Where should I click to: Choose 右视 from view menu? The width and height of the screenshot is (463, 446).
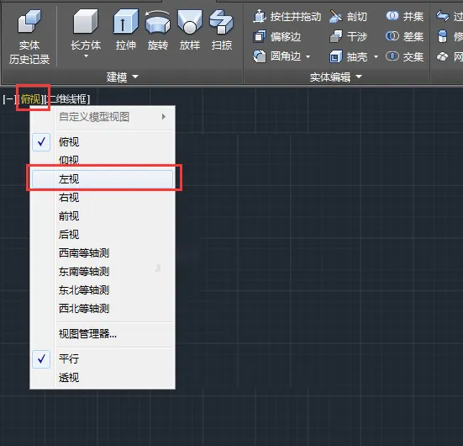[x=103, y=197]
